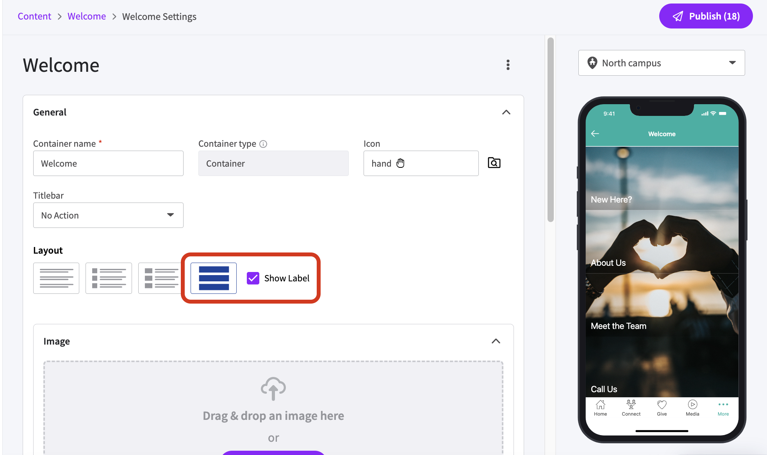The width and height of the screenshot is (767, 455).
Task: Open the Titlebar No Action dropdown
Action: tap(108, 215)
